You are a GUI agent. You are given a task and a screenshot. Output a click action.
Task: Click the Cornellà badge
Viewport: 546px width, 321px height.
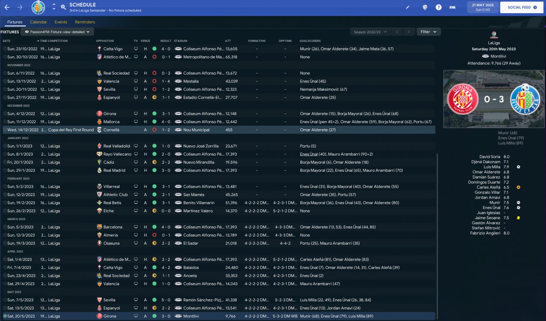[x=99, y=130]
